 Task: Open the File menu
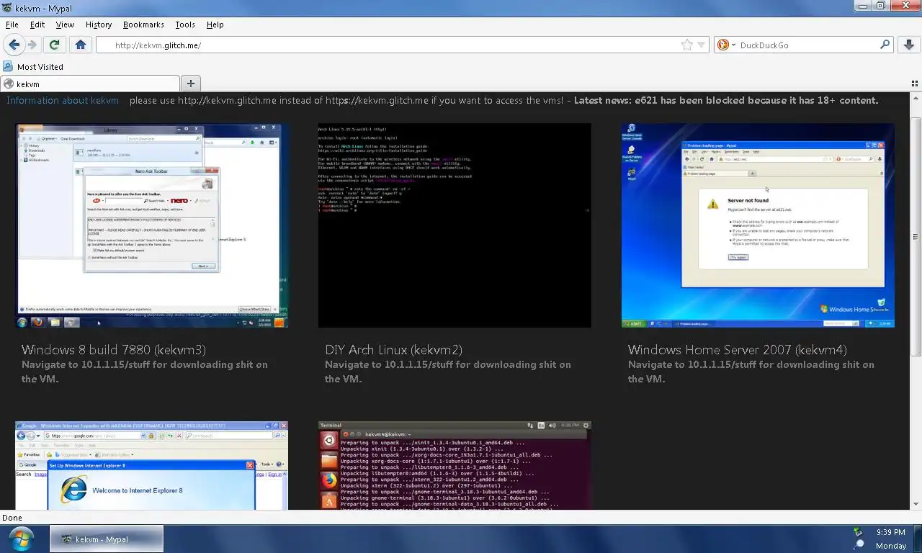pyautogui.click(x=12, y=24)
